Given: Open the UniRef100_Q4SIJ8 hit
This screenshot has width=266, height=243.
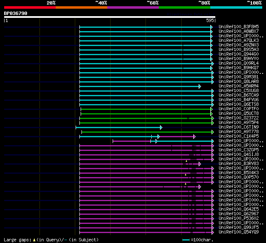Looking at the screenshot, I should point(239,155).
